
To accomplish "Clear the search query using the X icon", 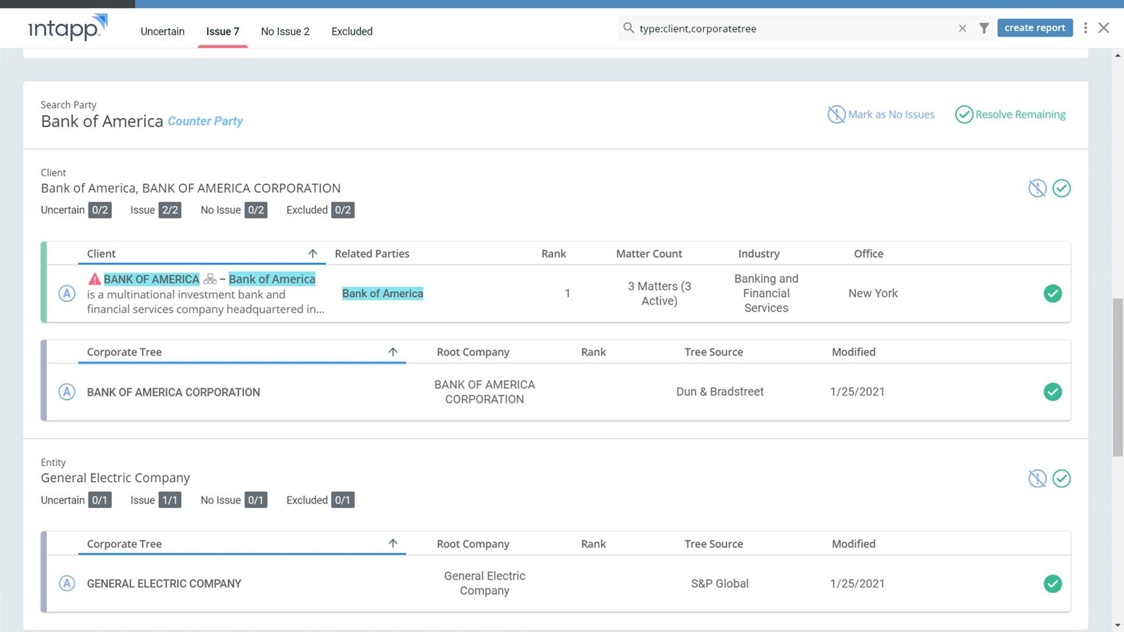I will click(962, 28).
